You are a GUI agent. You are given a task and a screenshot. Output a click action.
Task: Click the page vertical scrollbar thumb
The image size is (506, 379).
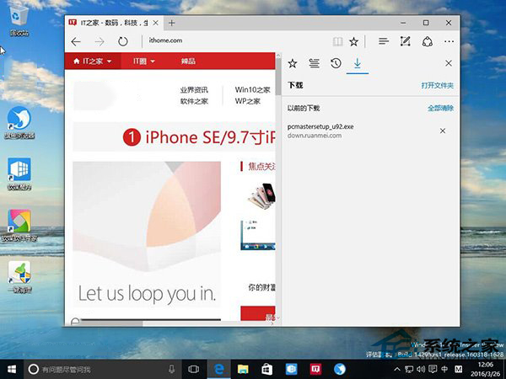(278, 77)
